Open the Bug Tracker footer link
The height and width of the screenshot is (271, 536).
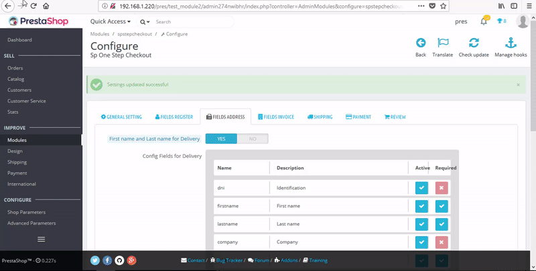pyautogui.click(x=226, y=260)
